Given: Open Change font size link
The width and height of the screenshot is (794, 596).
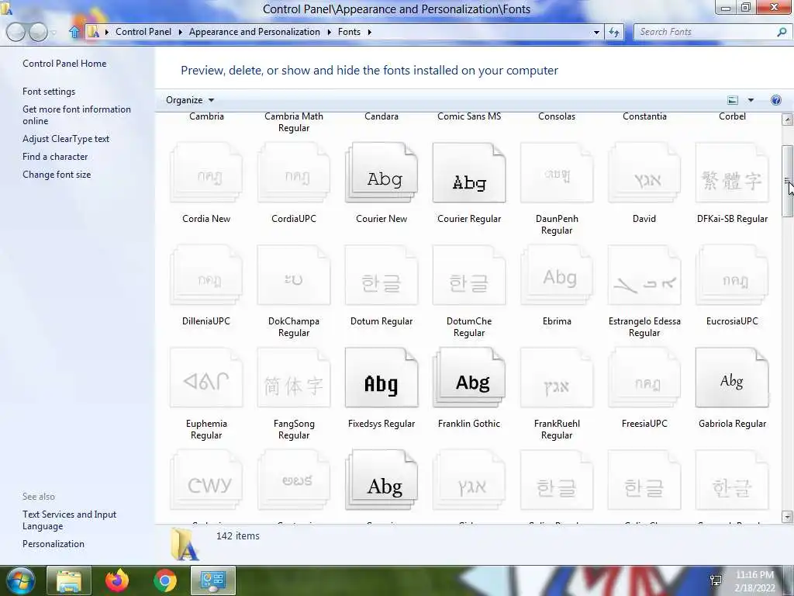Looking at the screenshot, I should tap(57, 174).
